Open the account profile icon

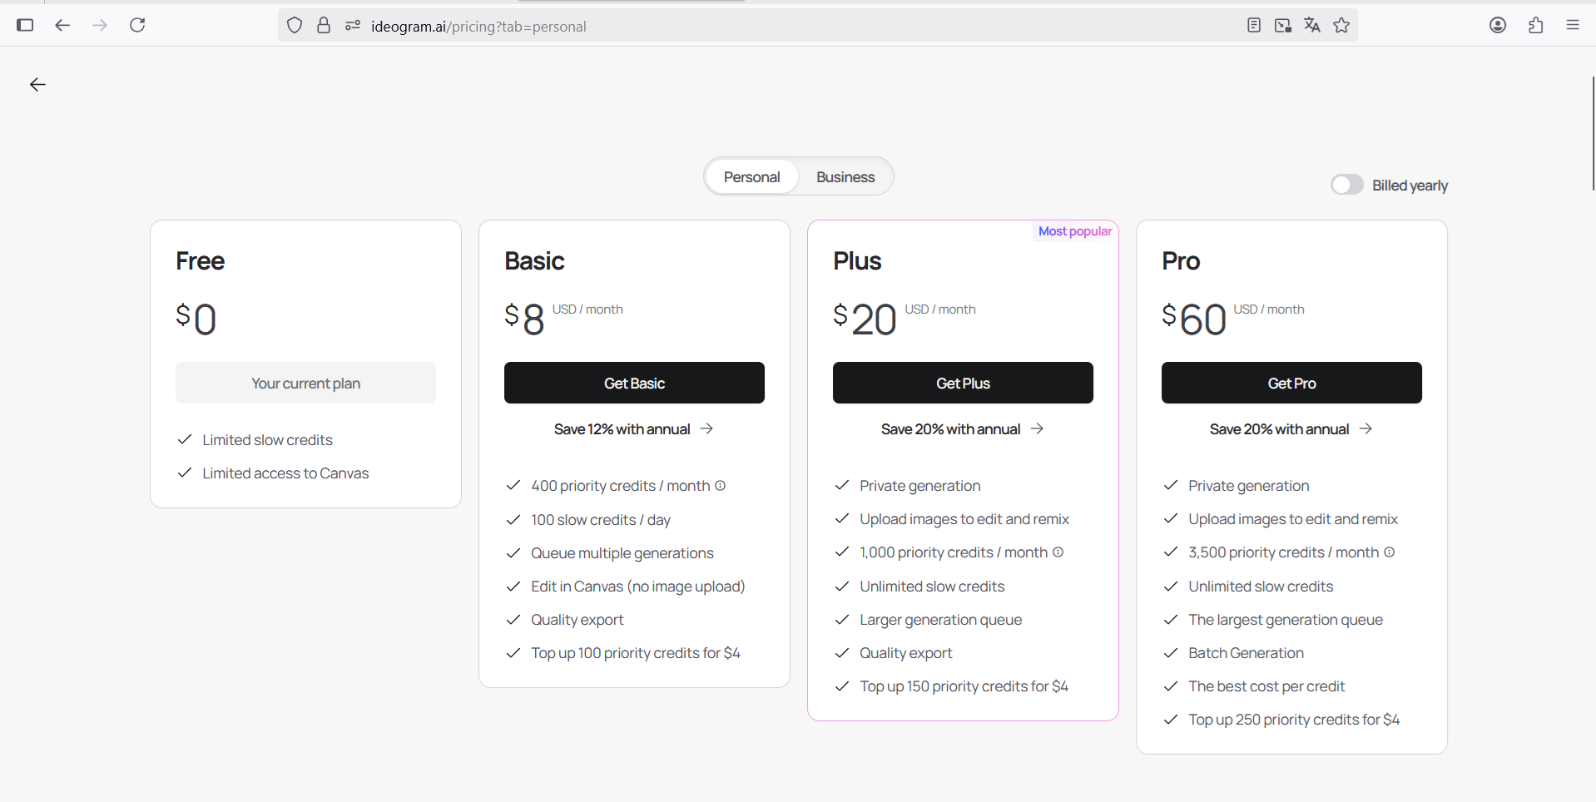pyautogui.click(x=1498, y=25)
